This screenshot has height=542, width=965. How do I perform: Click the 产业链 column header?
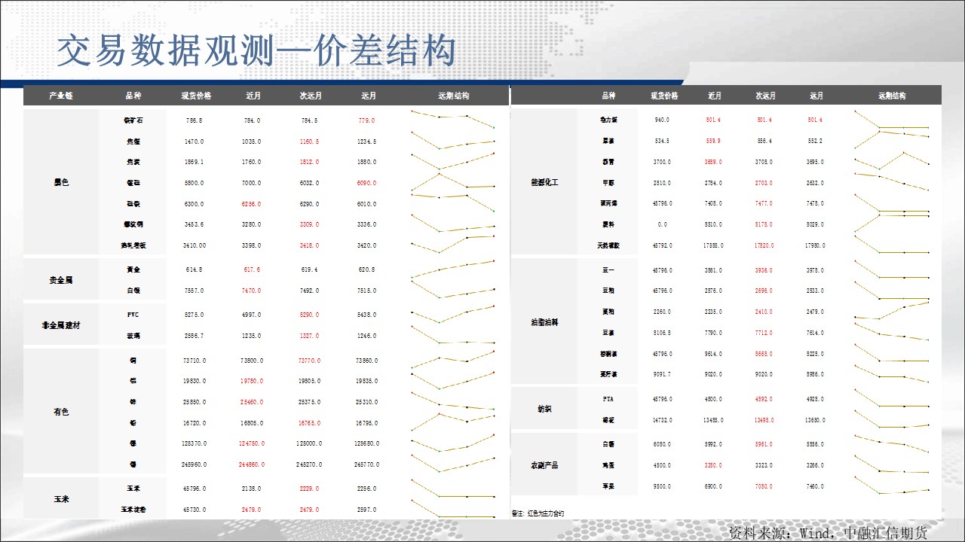pos(60,96)
